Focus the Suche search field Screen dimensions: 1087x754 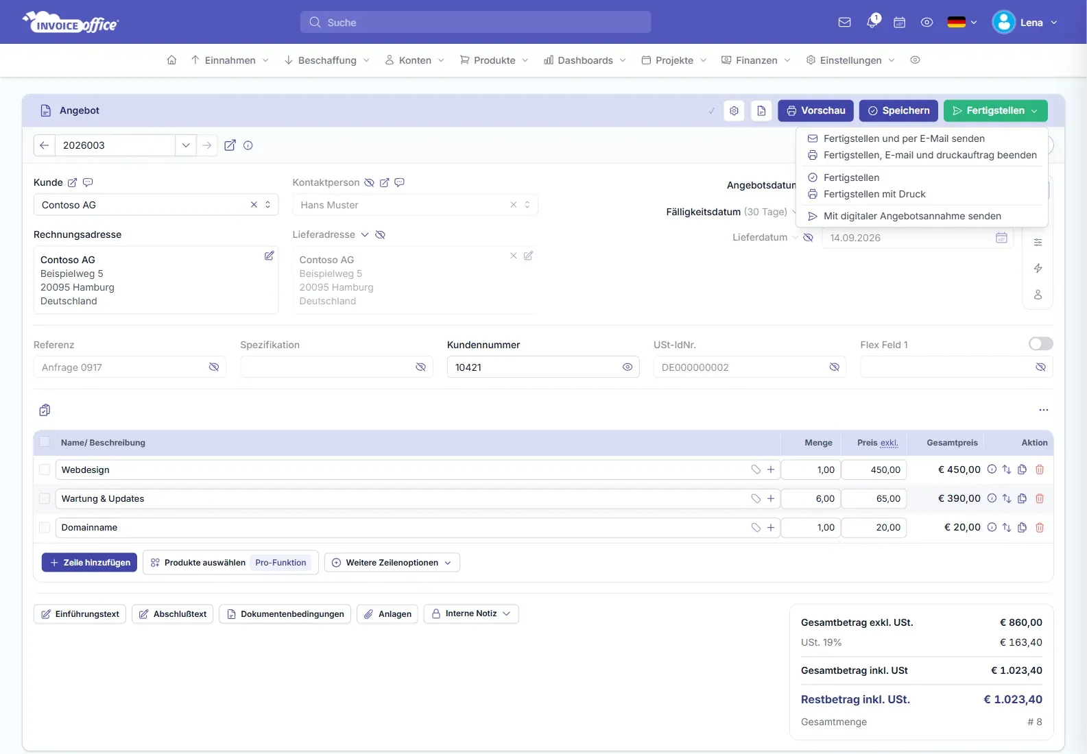tap(475, 22)
